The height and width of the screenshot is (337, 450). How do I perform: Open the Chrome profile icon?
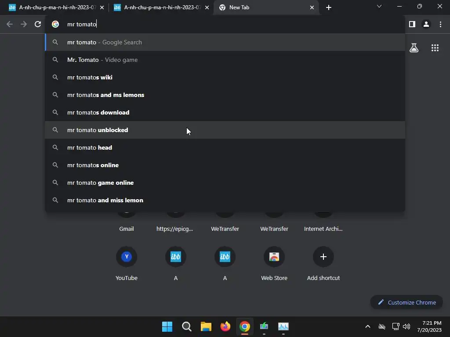pos(426,24)
